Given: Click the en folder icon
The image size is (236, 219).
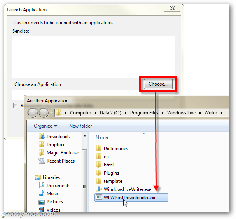Looking at the screenshot, I should [x=99, y=156].
